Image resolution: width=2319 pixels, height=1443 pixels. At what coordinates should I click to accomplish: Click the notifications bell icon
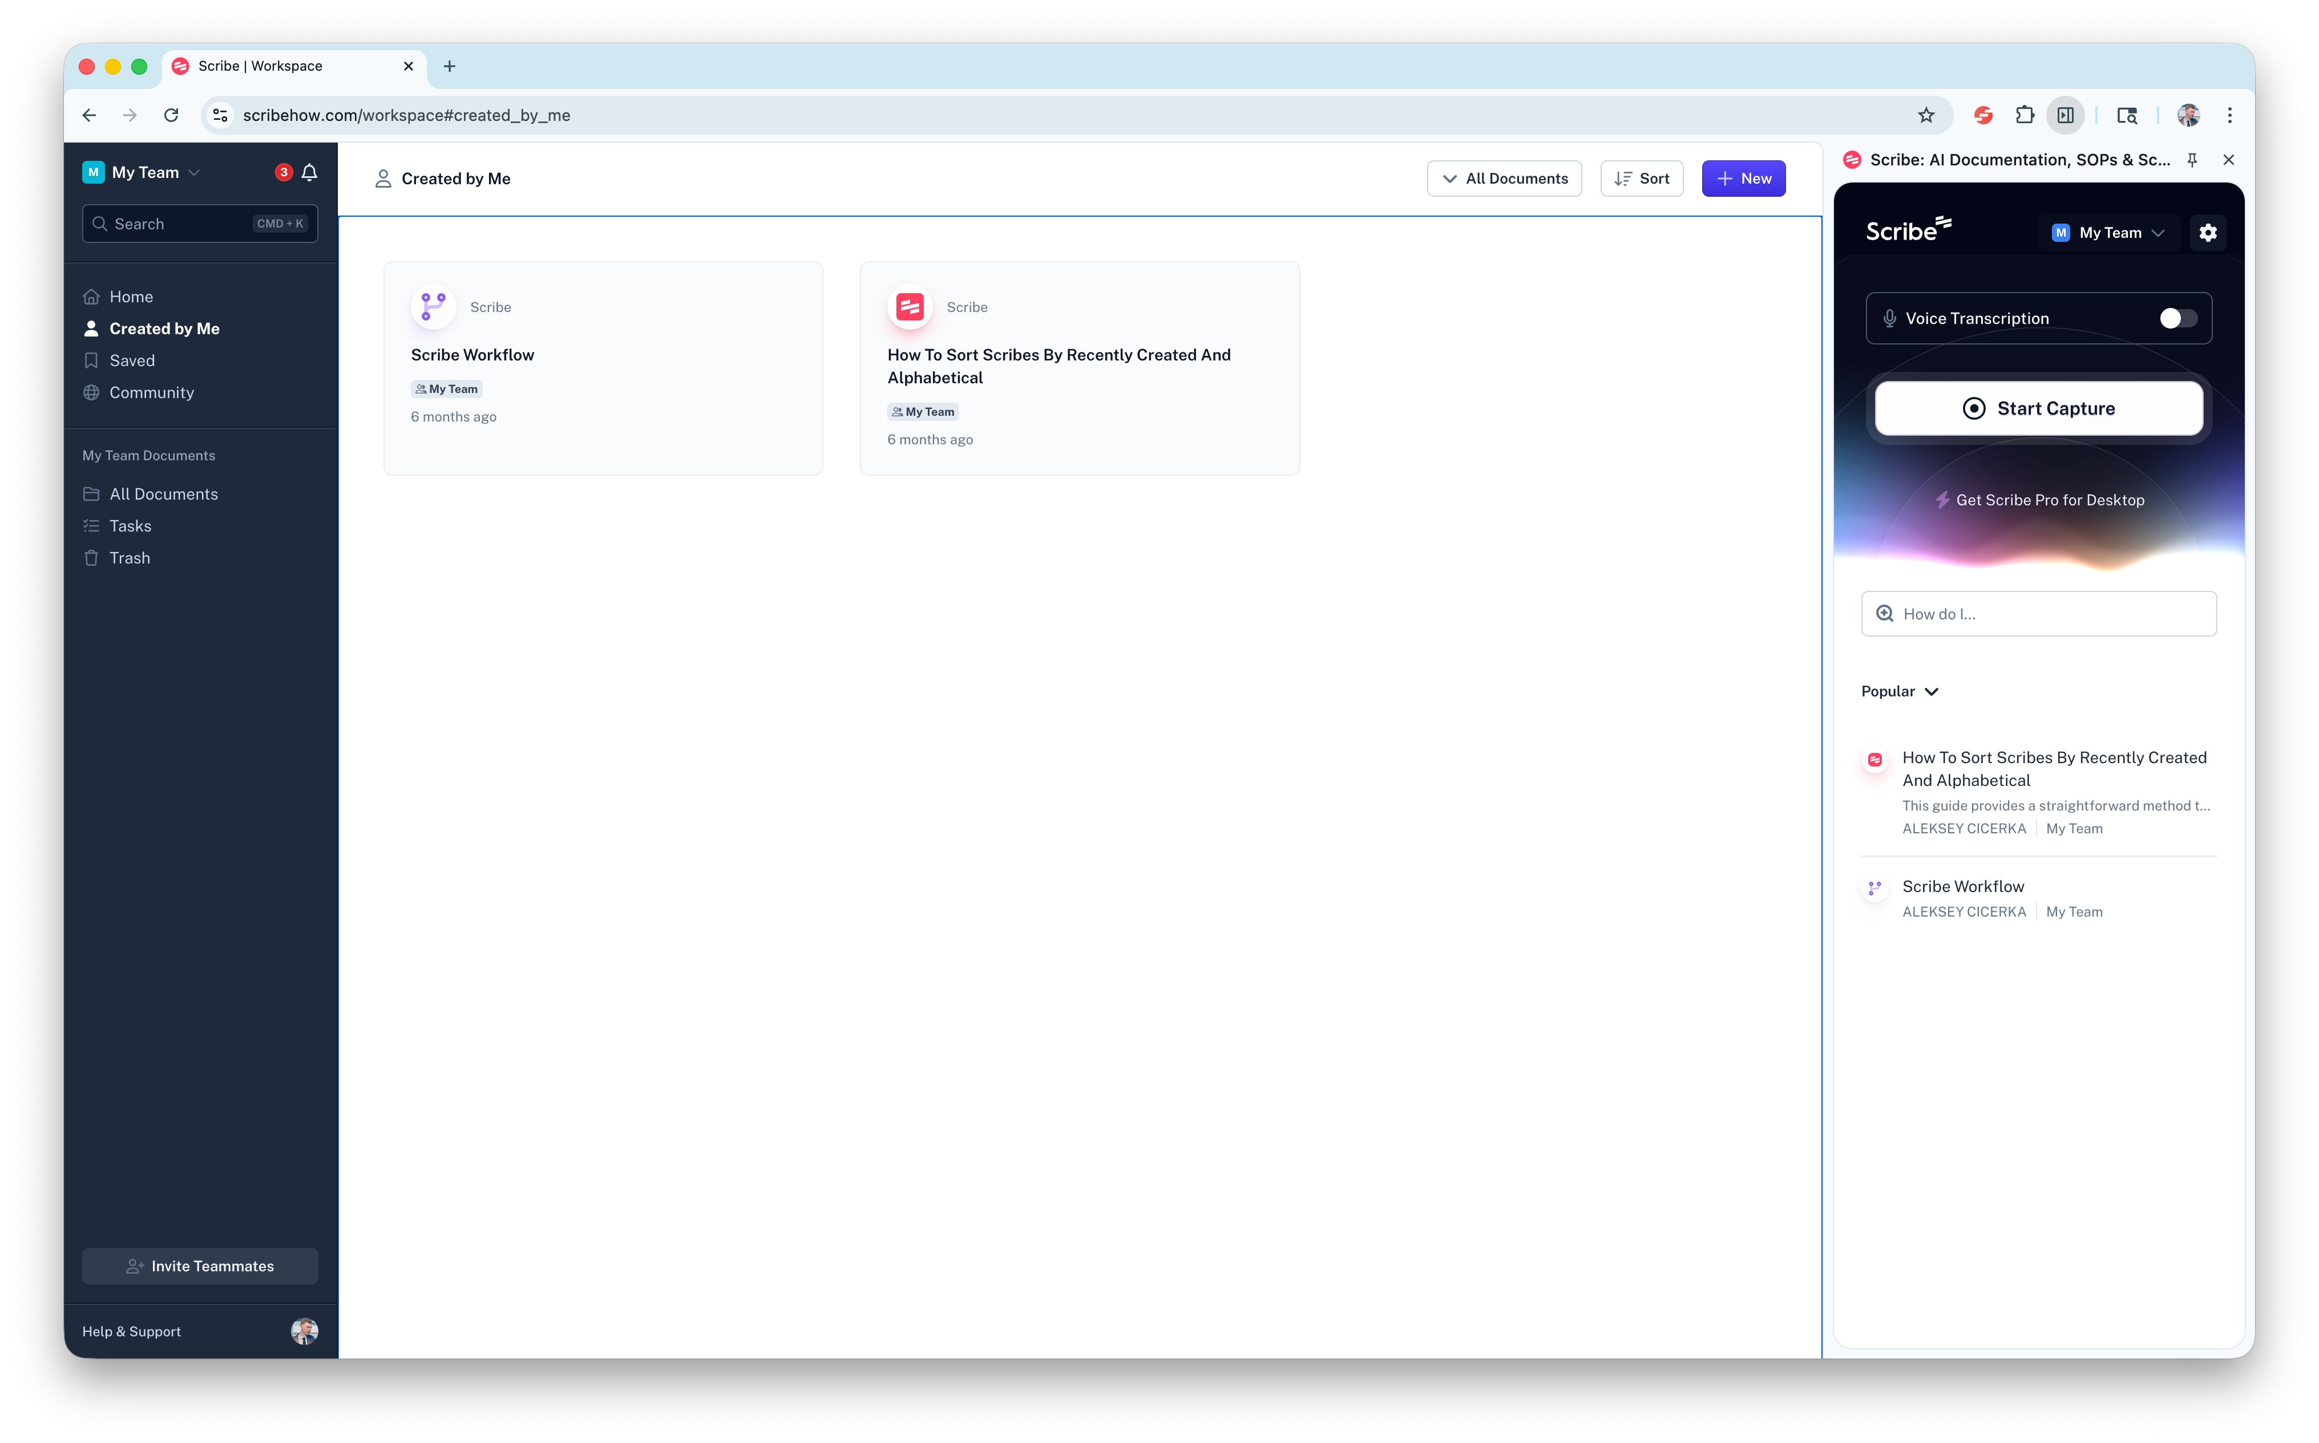tap(309, 173)
